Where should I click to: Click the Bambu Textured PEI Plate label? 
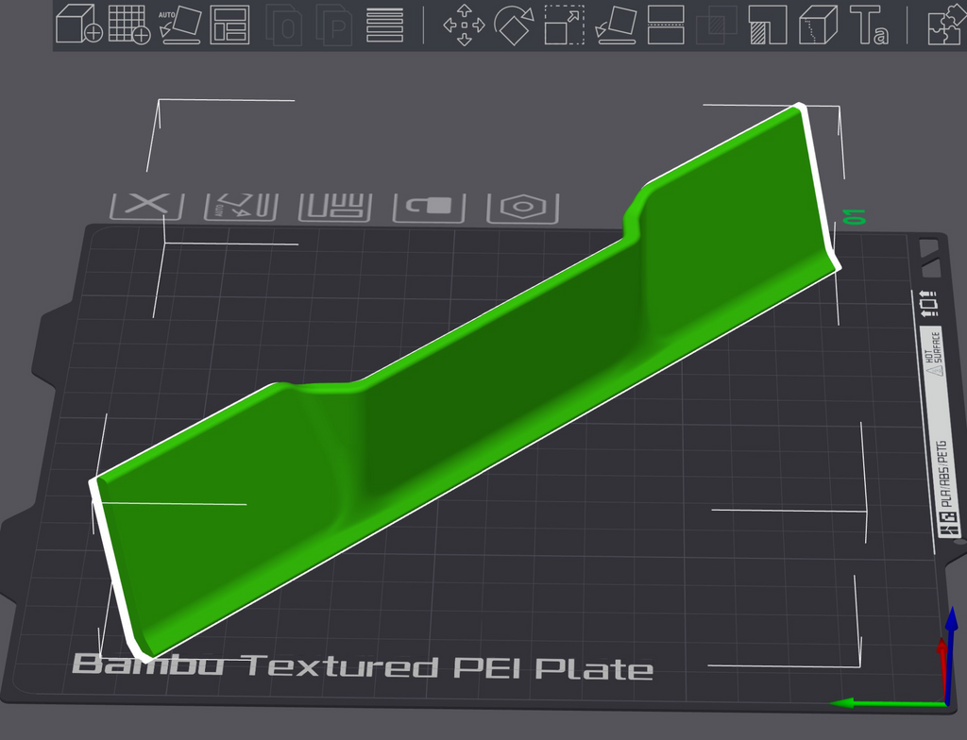point(363,667)
